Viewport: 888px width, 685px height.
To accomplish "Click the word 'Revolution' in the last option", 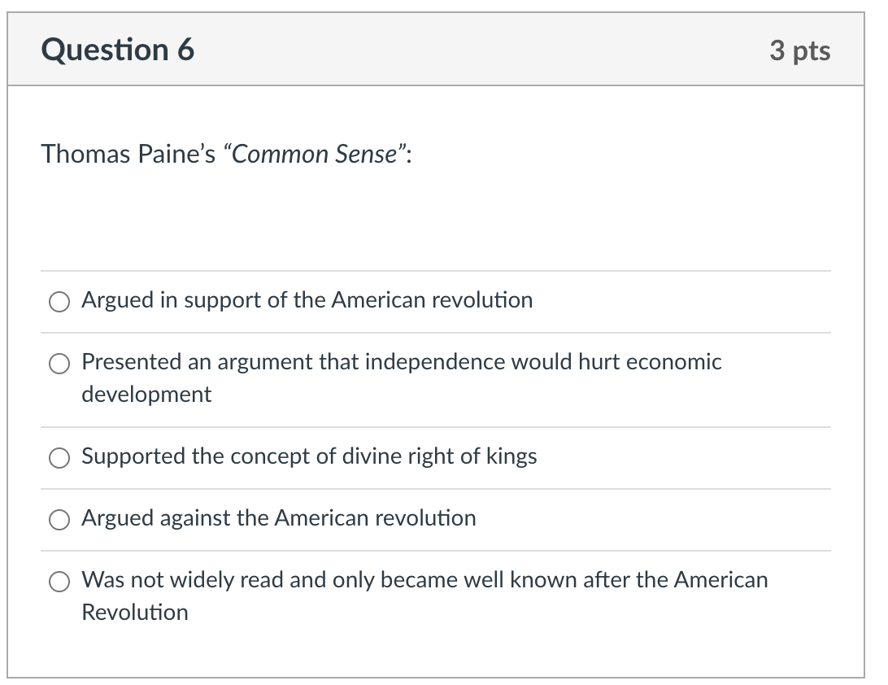I will click(x=135, y=613).
